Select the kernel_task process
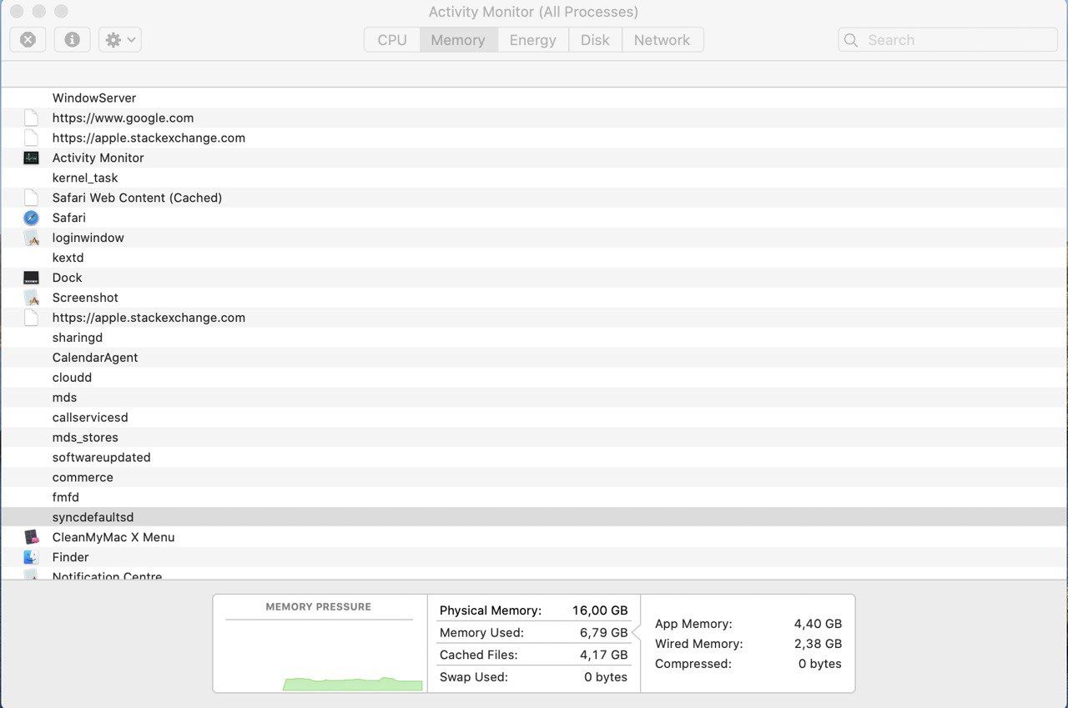 click(85, 178)
